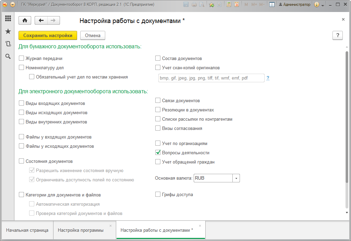351x241 pixels.
Task: Click Сохранить настройки button
Action: coord(48,35)
